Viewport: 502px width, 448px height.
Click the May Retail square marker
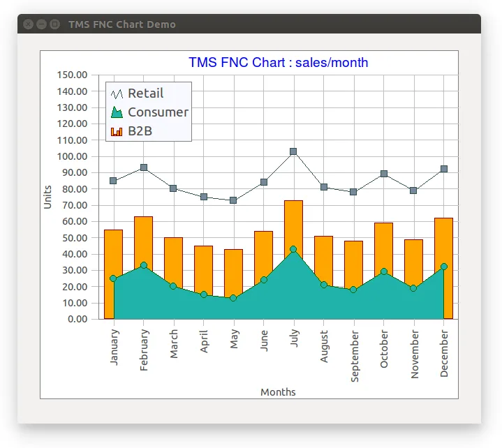pos(233,200)
